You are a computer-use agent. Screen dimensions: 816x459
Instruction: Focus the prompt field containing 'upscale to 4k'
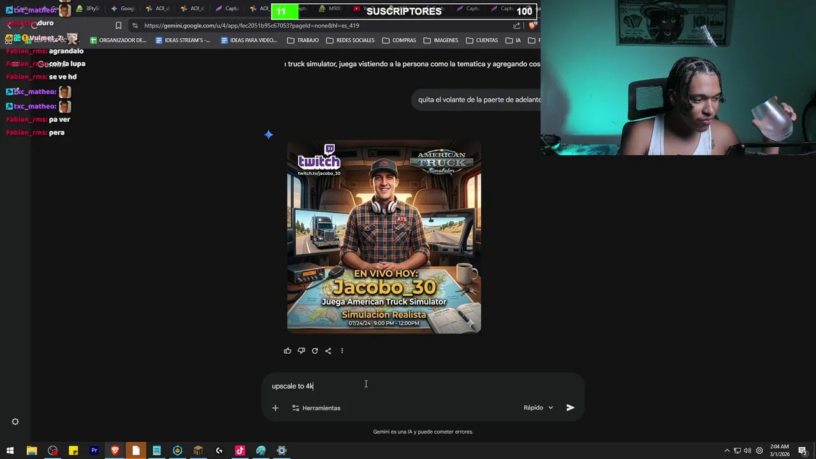tap(423, 386)
